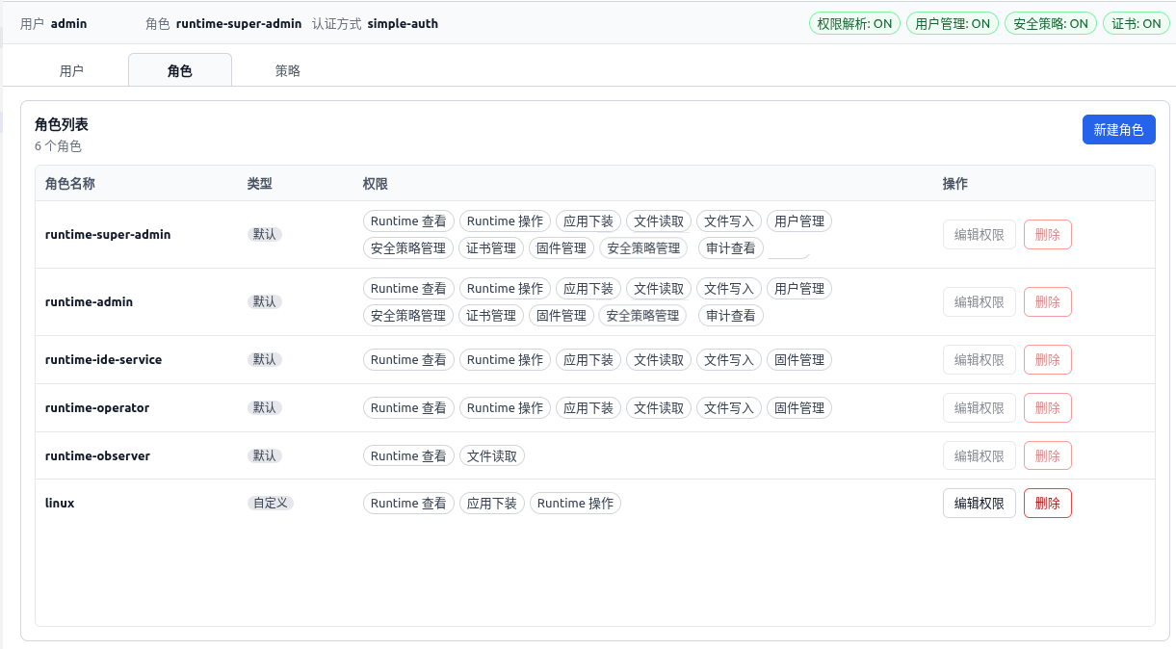This screenshot has height=649, width=1176.
Task: Click 文件写入 tag in runtime-operator row
Action: (x=729, y=408)
